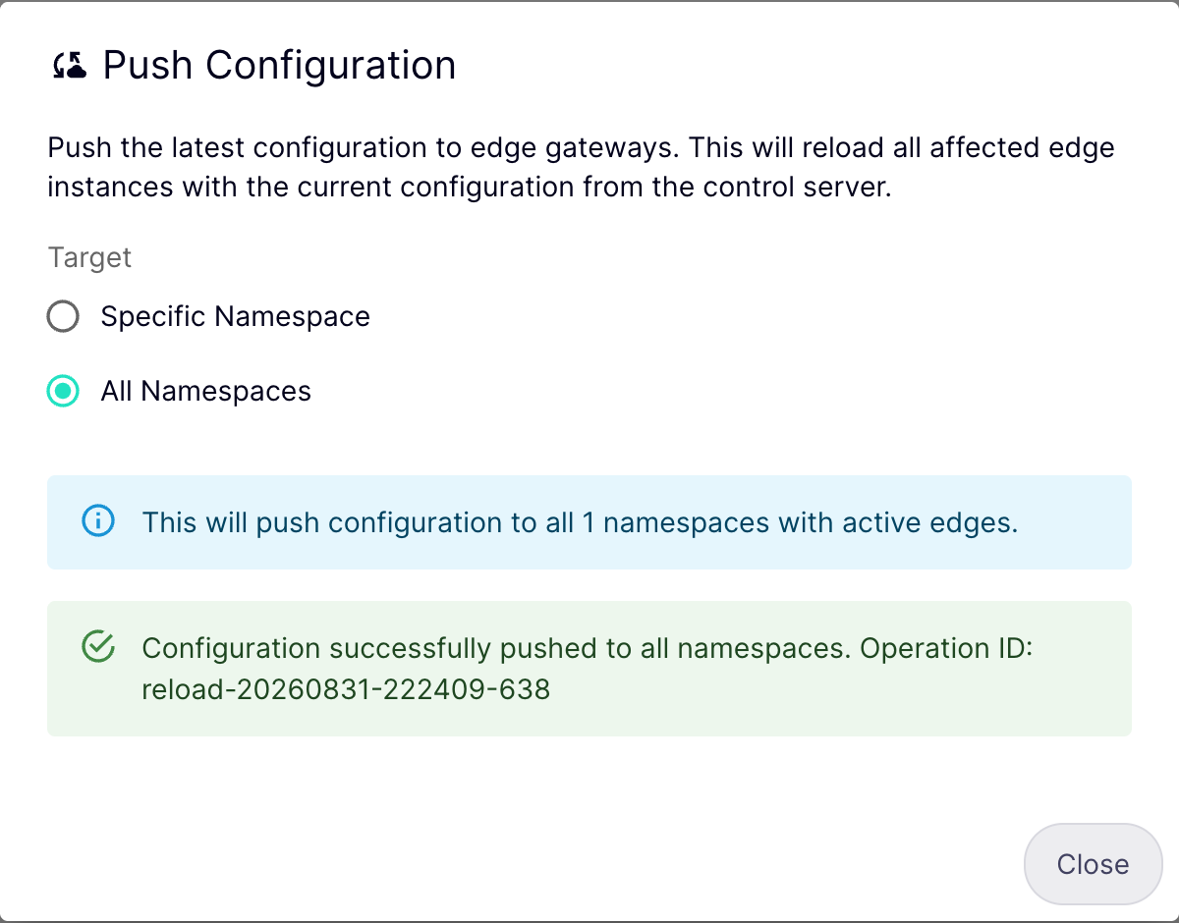The image size is (1179, 923).
Task: Click the operation ID reload-20260831-222409-638
Action: [x=346, y=689]
